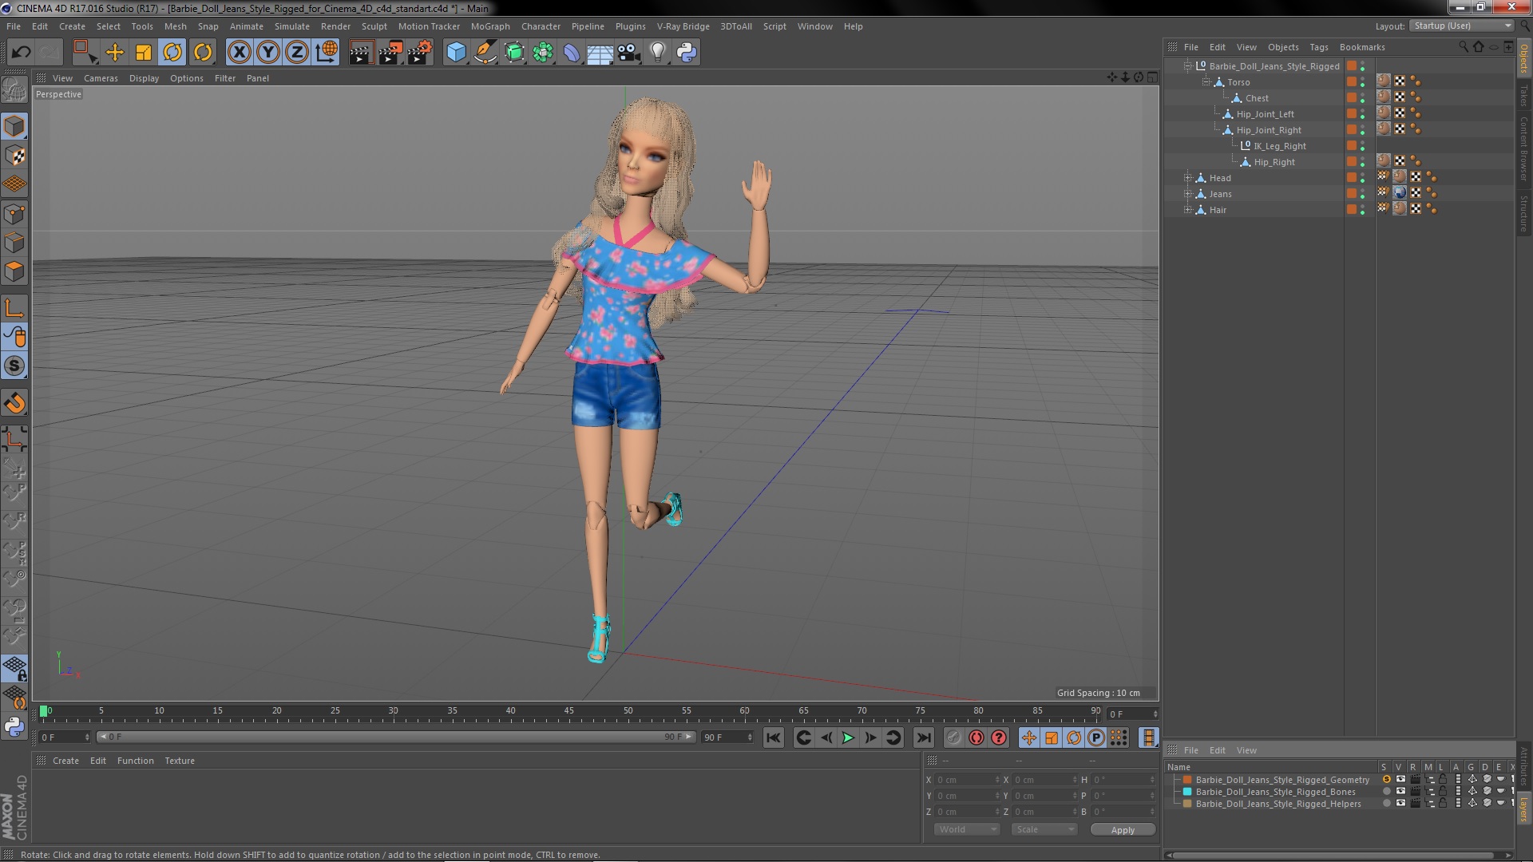Click Apply button in coordinates panel

click(1123, 829)
